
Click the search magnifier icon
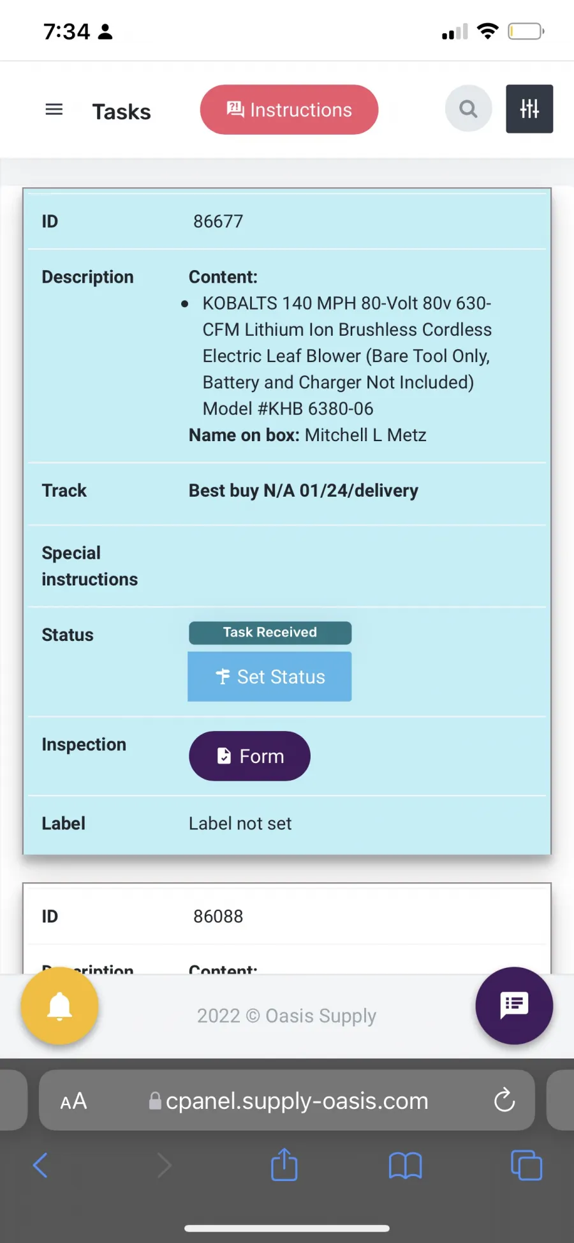pos(469,109)
